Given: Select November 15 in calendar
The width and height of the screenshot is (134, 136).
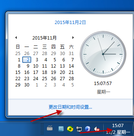Looking at the screenshot, I should pyautogui.click(x=18, y=72).
